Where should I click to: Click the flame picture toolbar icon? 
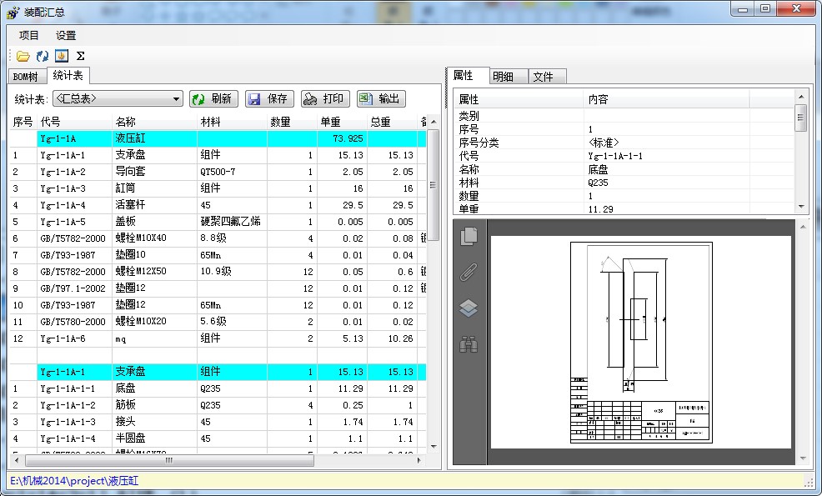coord(61,56)
